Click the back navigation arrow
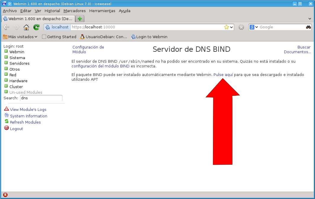Viewport: 315px width, 199px height. tap(6, 27)
